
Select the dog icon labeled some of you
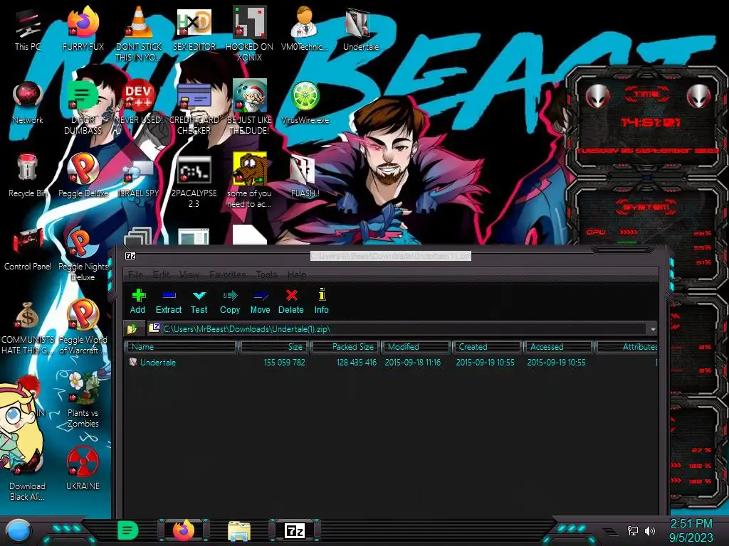tap(249, 180)
